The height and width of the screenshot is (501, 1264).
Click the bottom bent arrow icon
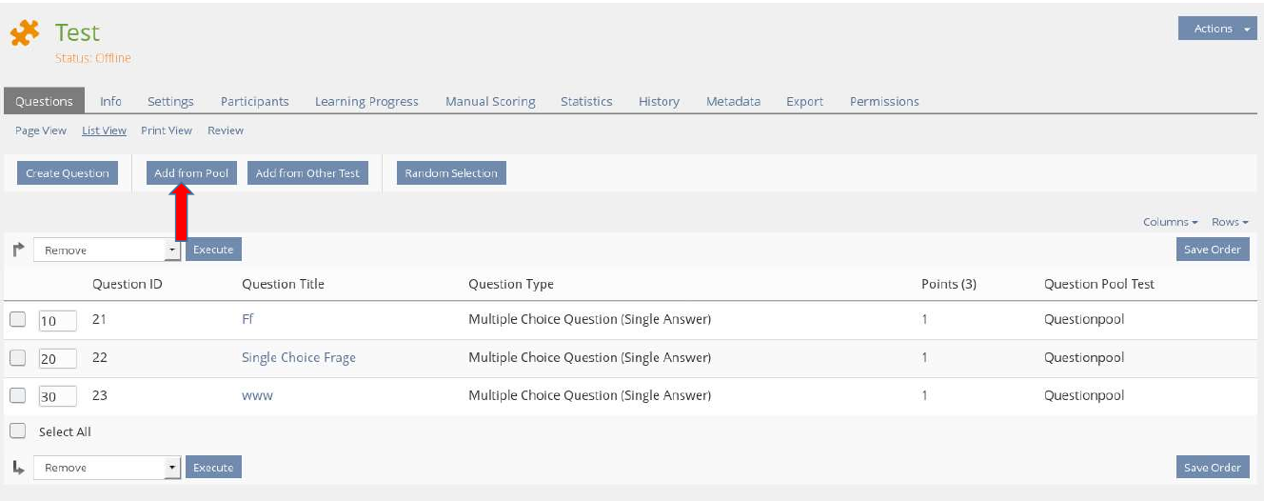point(18,467)
